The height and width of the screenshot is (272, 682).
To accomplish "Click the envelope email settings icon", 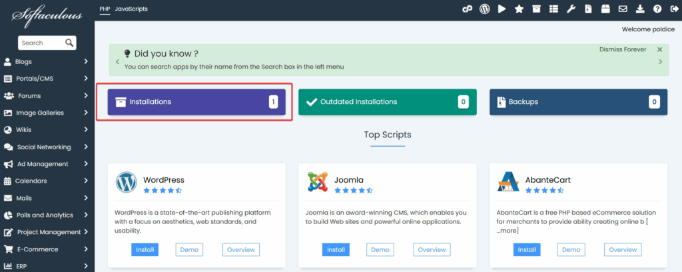I will click(x=623, y=9).
